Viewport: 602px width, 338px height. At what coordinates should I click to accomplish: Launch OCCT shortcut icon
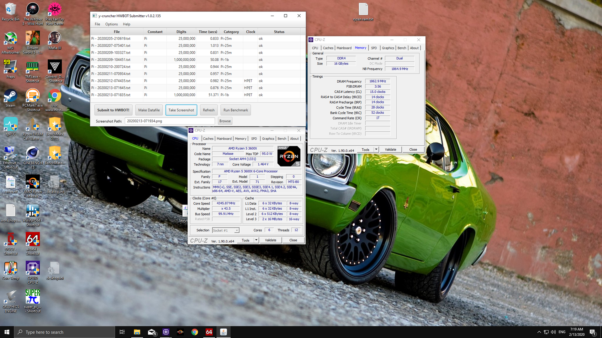coord(10,244)
